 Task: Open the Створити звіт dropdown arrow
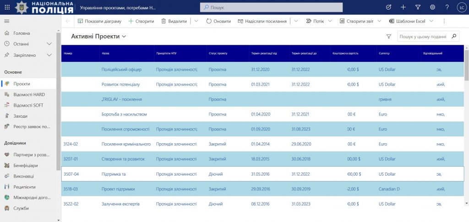coord(380,21)
